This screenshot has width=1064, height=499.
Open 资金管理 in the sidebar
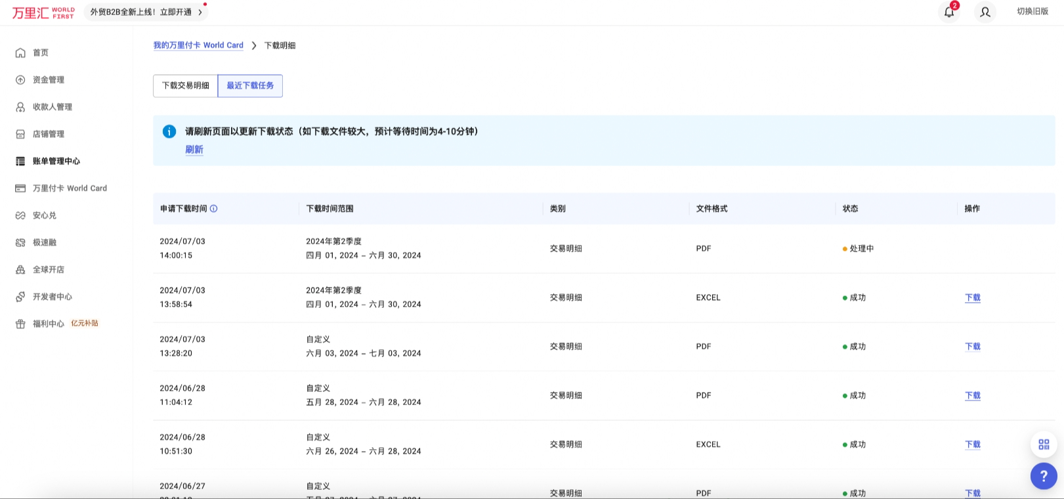click(x=49, y=80)
